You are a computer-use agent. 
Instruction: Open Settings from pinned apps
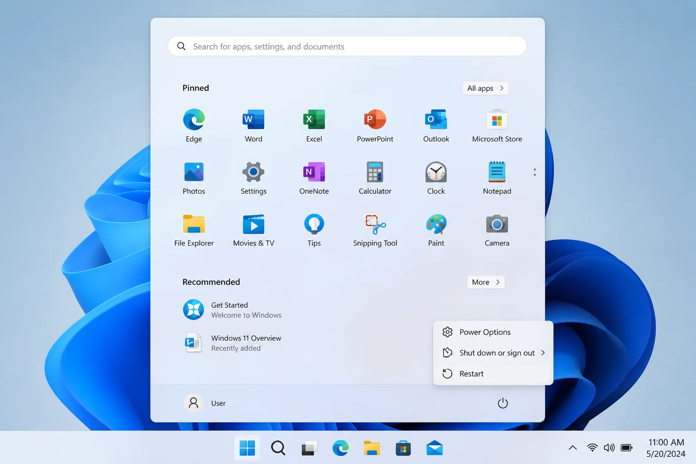pyautogui.click(x=254, y=178)
